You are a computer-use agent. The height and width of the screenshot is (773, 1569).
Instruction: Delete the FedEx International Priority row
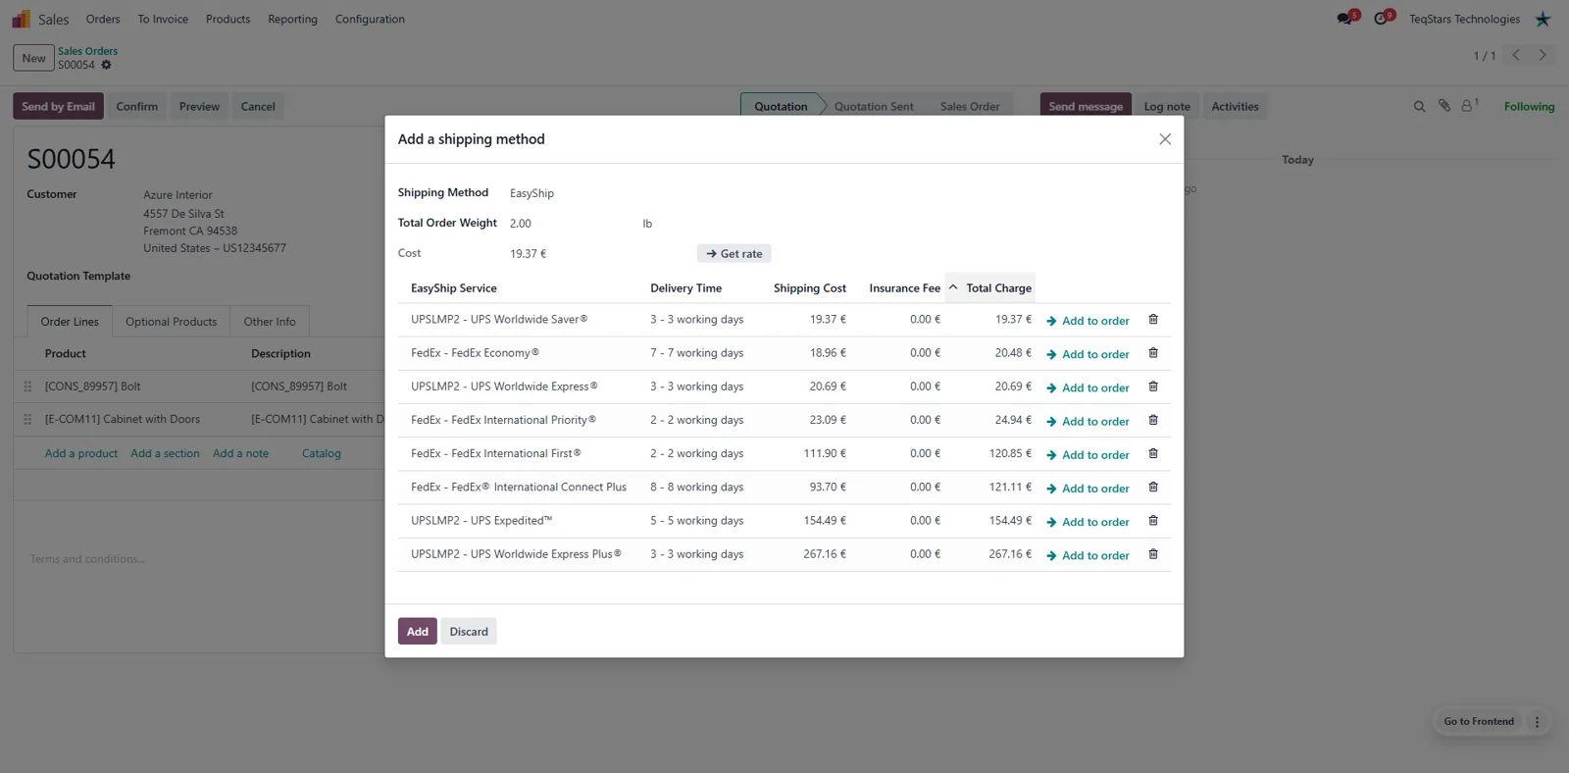click(1153, 420)
